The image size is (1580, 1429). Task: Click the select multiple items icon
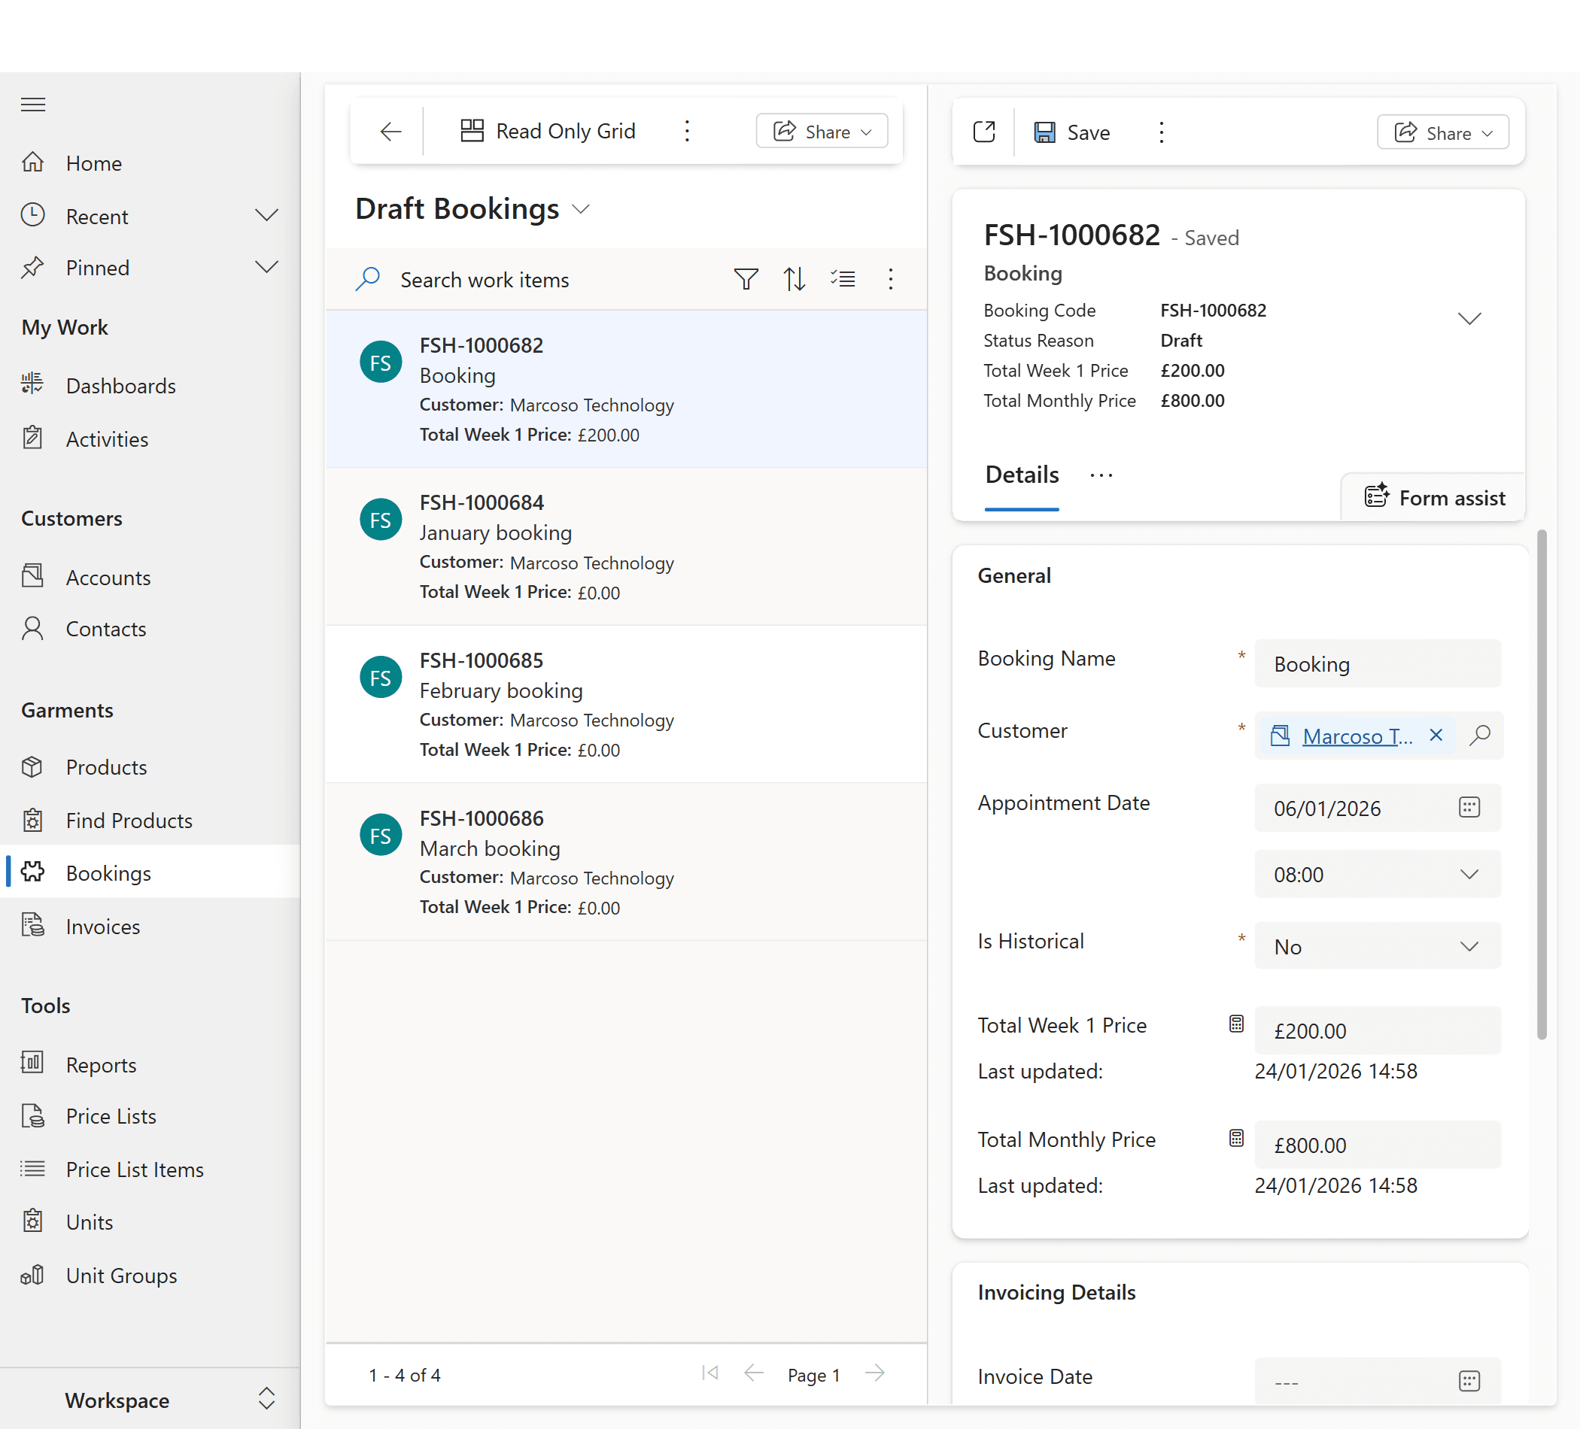843,279
